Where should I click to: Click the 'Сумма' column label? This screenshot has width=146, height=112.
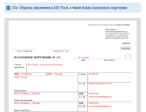[82, 74]
